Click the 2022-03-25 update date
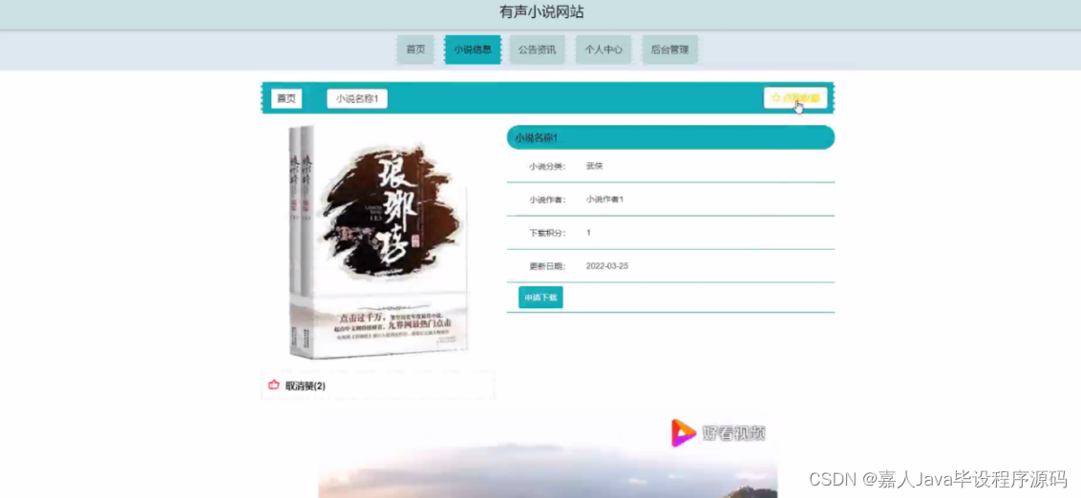Screen dimensions: 1081x498 [606, 266]
